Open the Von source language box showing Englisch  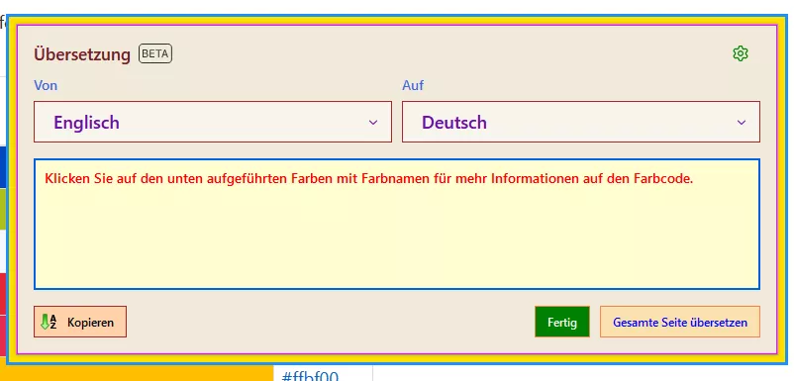(213, 122)
